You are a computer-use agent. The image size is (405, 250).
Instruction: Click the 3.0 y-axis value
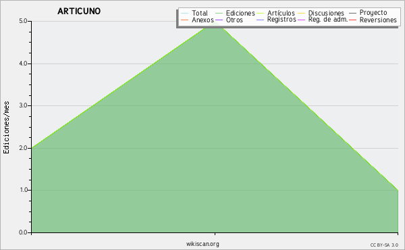pyautogui.click(x=23, y=105)
